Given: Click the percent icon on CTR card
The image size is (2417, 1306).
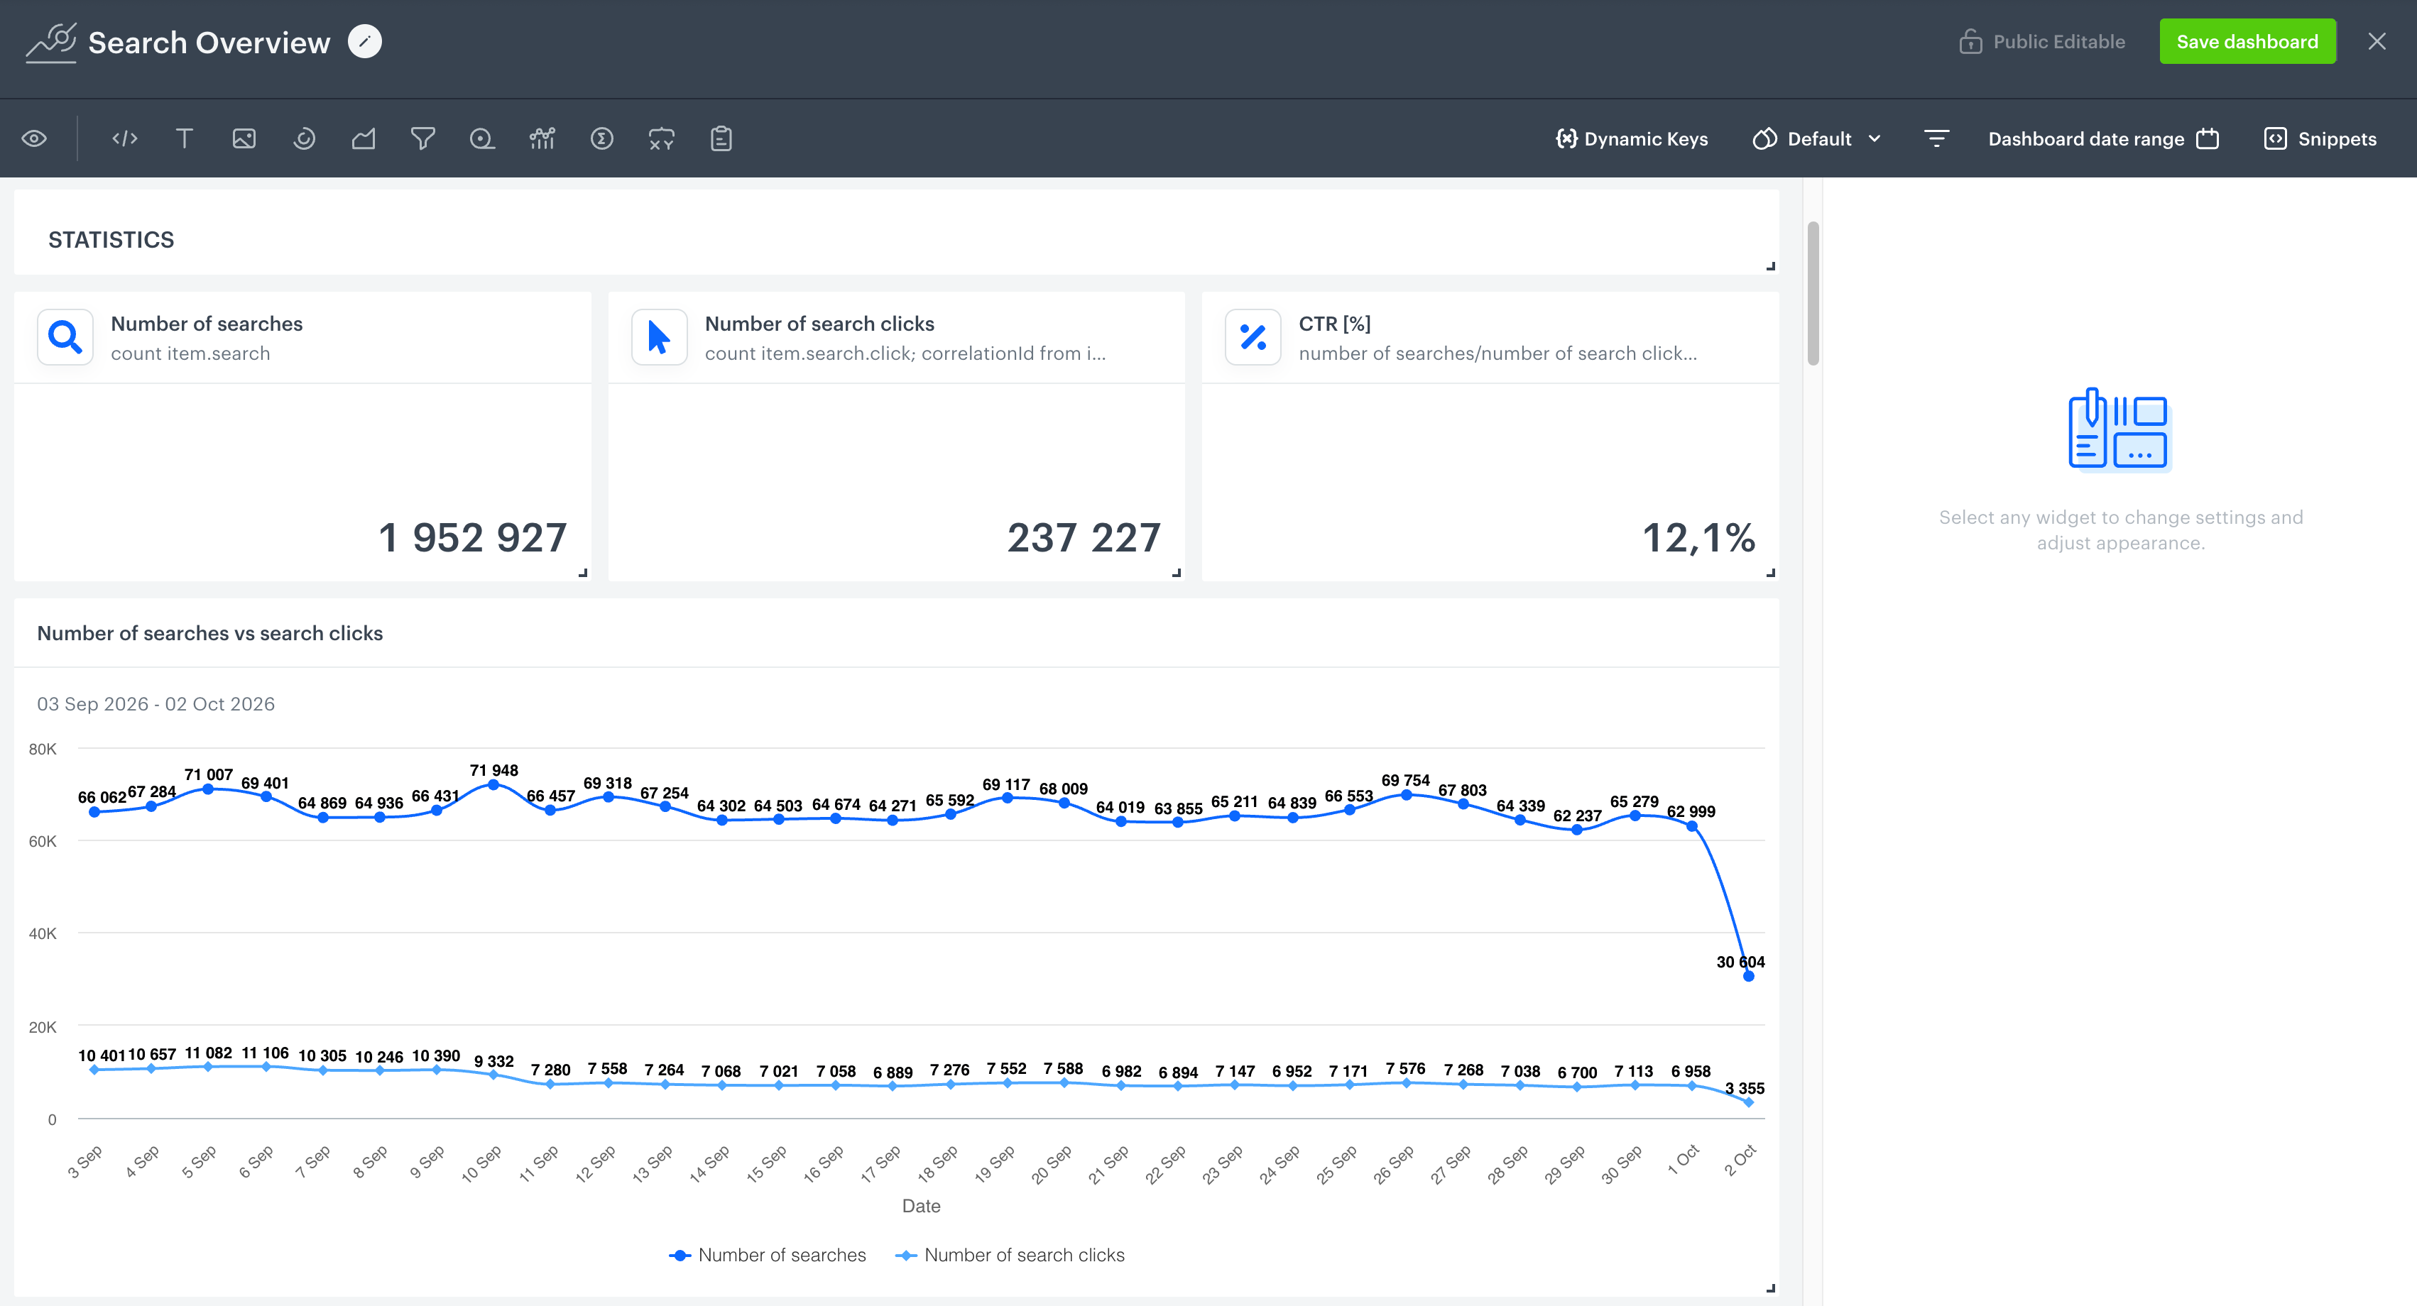Looking at the screenshot, I should point(1253,337).
